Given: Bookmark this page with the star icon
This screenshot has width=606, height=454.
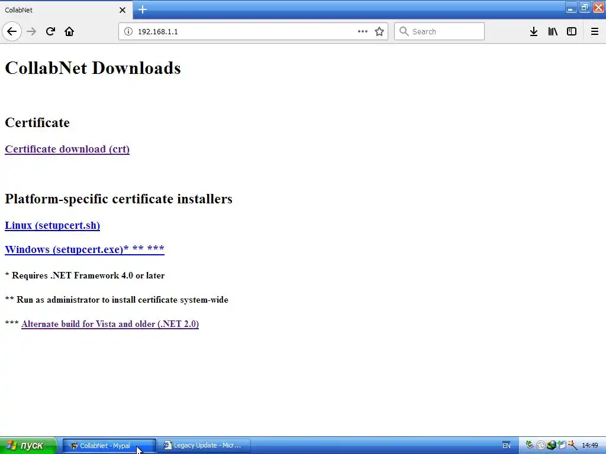Looking at the screenshot, I should coord(379,31).
